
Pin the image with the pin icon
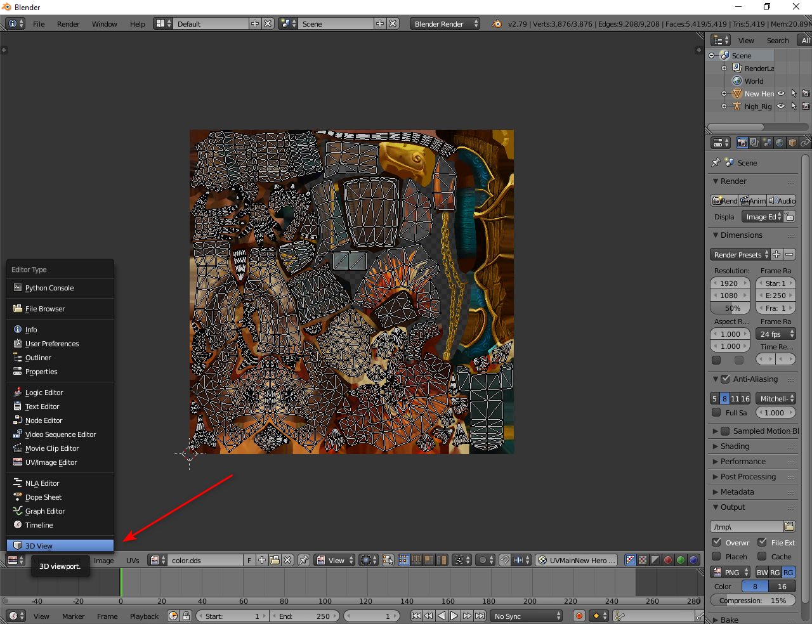[304, 560]
